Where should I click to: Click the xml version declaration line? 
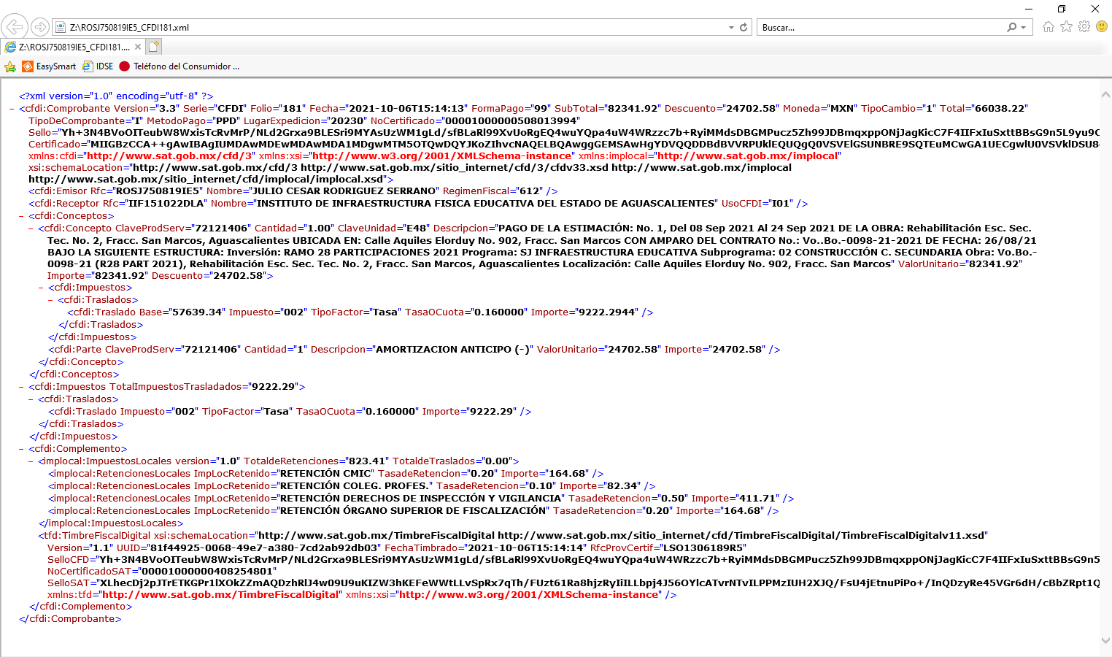coord(116,96)
